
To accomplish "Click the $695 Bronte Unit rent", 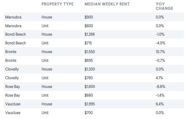I will [x=89, y=60].
